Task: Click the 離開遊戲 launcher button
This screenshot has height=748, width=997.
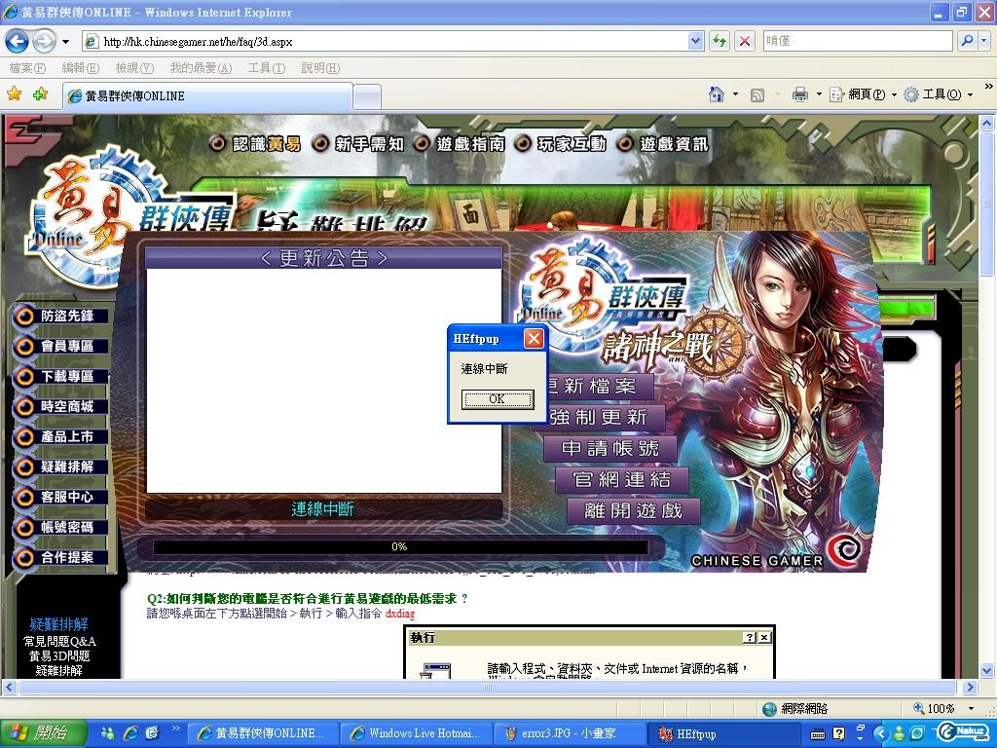Action: click(633, 510)
